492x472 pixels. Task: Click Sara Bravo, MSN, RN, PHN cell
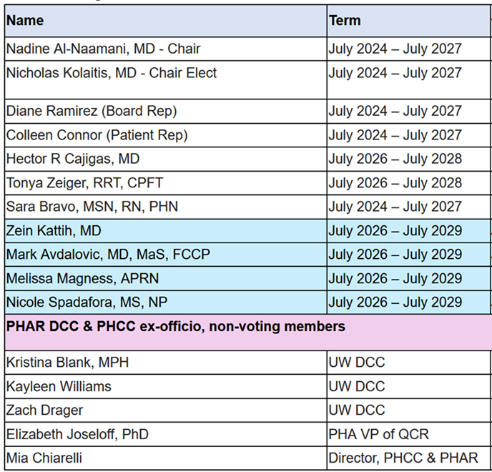166,207
